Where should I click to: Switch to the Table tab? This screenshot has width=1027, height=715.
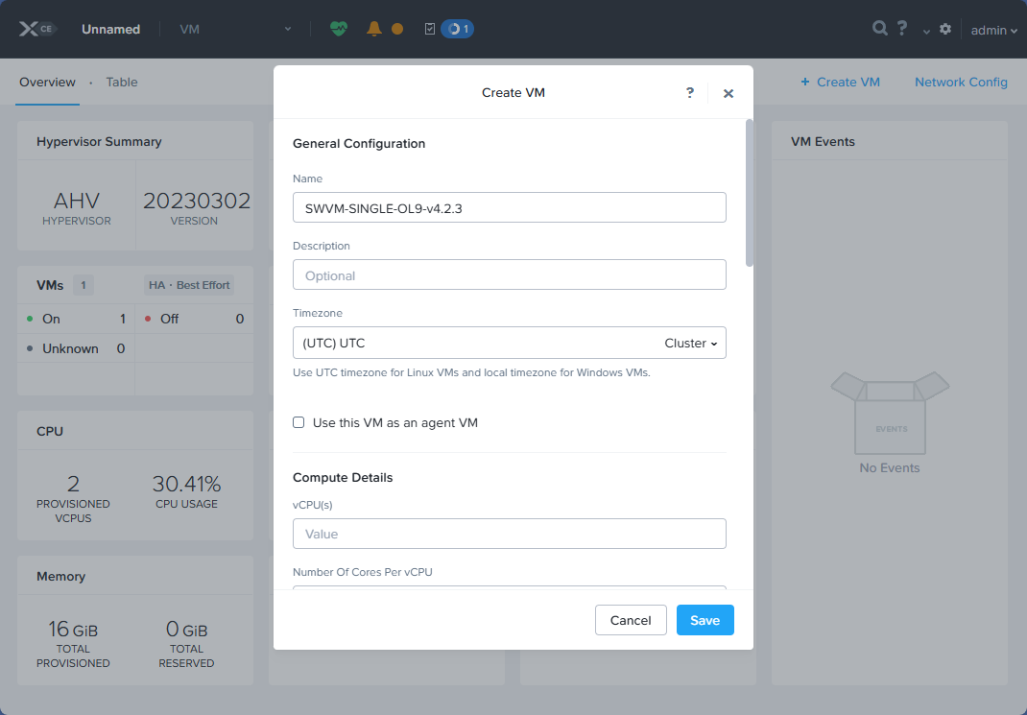click(x=121, y=82)
